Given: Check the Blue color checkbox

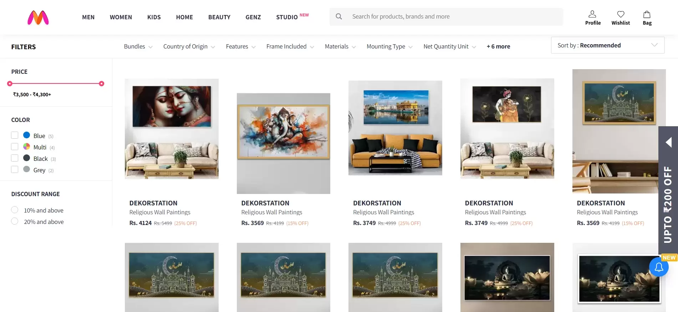Looking at the screenshot, I should click(15, 135).
